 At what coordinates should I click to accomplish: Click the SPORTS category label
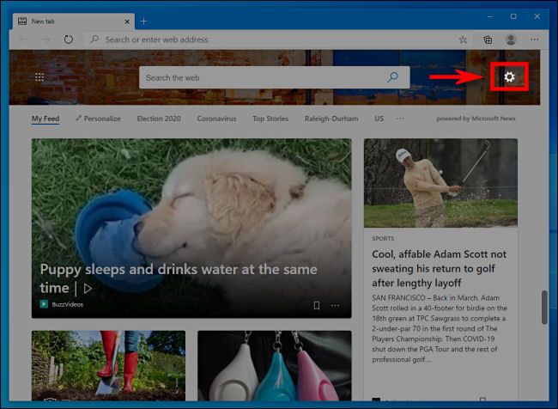383,238
